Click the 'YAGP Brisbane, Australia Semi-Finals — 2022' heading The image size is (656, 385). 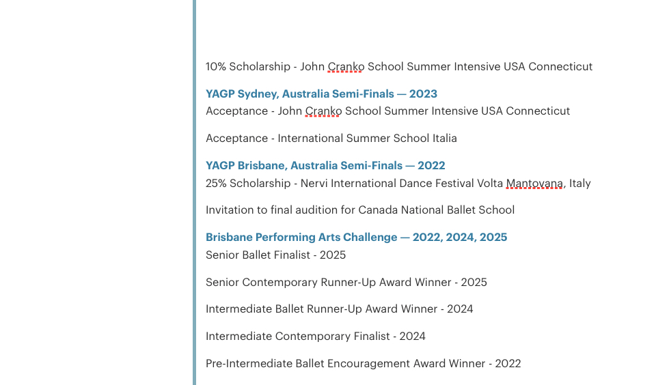[325, 166]
